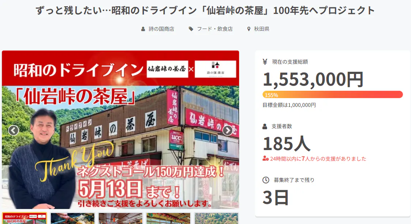Click the project title heading

pyautogui.click(x=205, y=11)
